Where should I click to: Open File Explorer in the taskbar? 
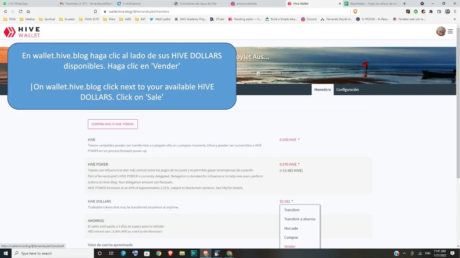point(182,253)
